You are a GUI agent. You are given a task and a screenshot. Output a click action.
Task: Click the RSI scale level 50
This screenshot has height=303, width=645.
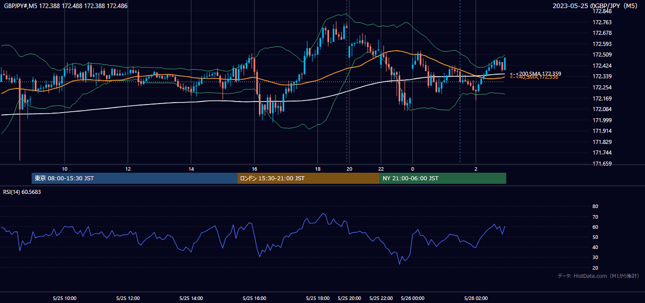click(x=595, y=237)
